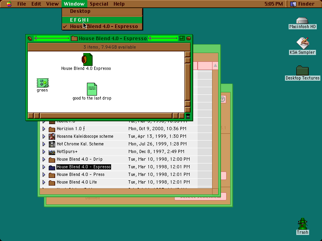322x241 pixels.
Task: Select the good to the last drop document icon
Action: 92,89
